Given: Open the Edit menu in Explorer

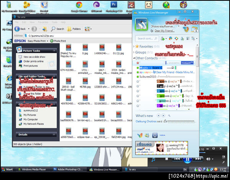Looking at the screenshot, I should (24, 22).
